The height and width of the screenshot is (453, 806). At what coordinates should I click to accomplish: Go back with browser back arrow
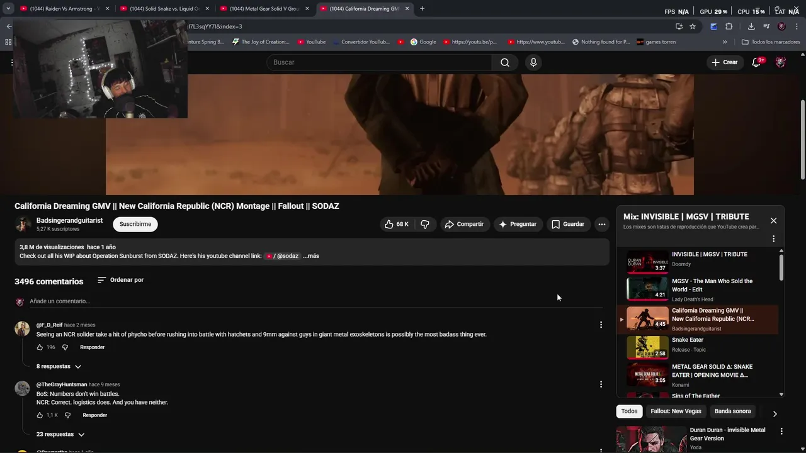tap(9, 26)
